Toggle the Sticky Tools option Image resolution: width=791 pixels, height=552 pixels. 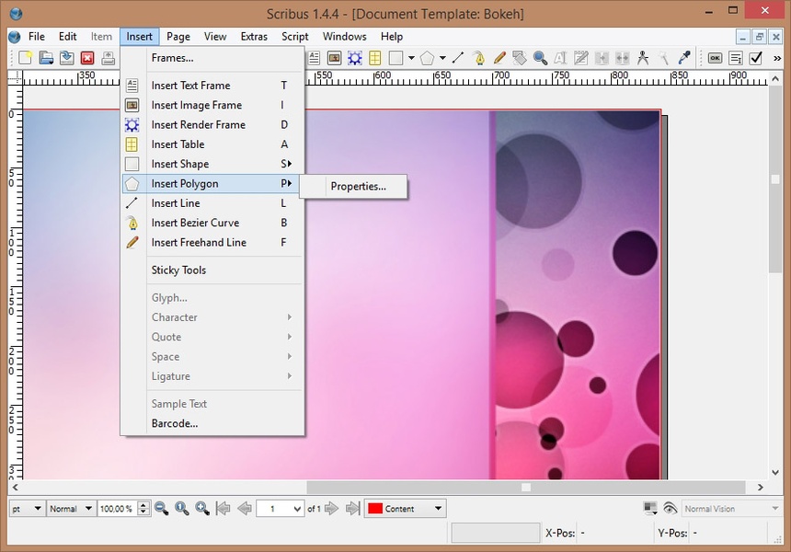(178, 270)
